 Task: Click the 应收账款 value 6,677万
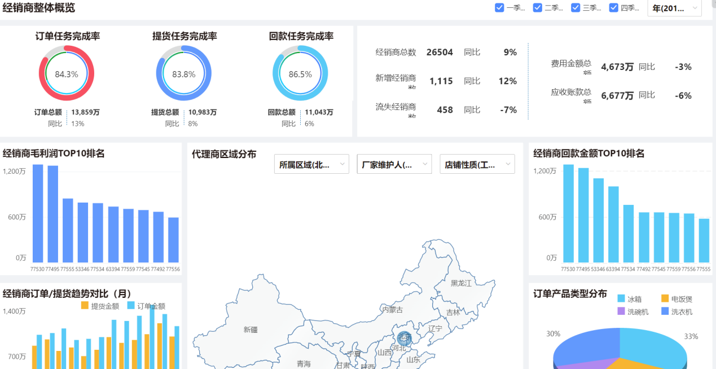pos(617,95)
